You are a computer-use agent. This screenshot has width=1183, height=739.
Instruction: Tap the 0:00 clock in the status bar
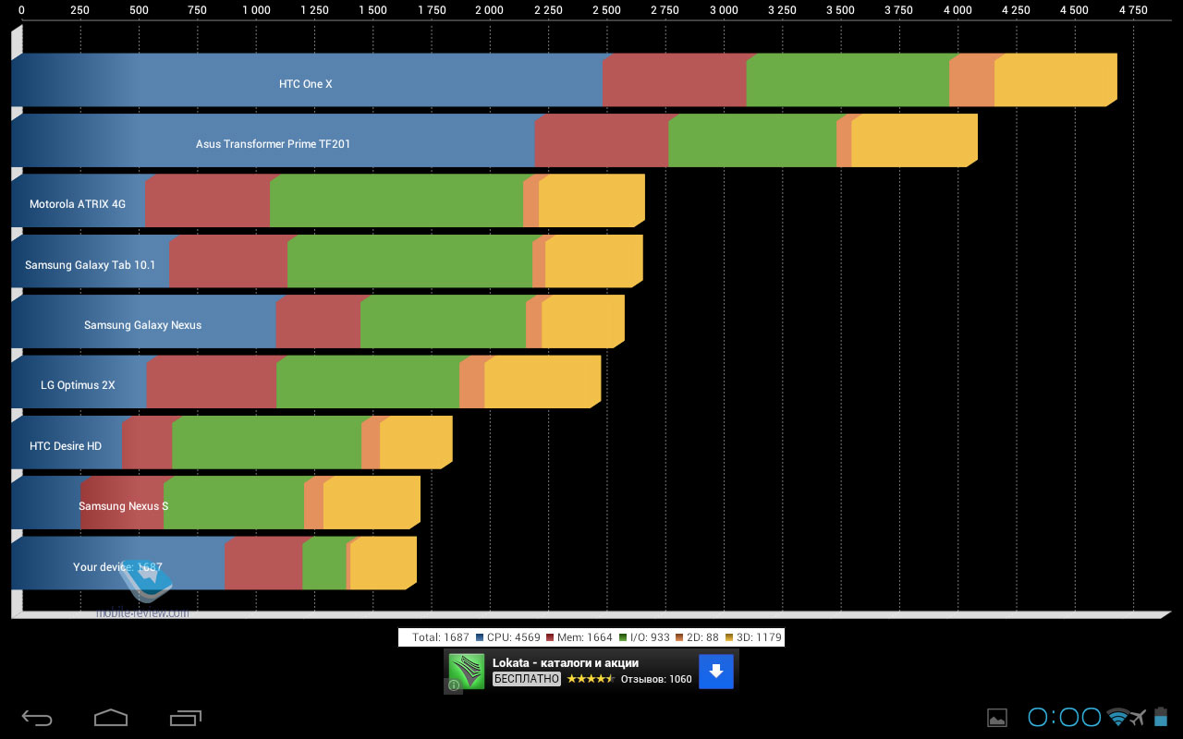coord(1065,717)
